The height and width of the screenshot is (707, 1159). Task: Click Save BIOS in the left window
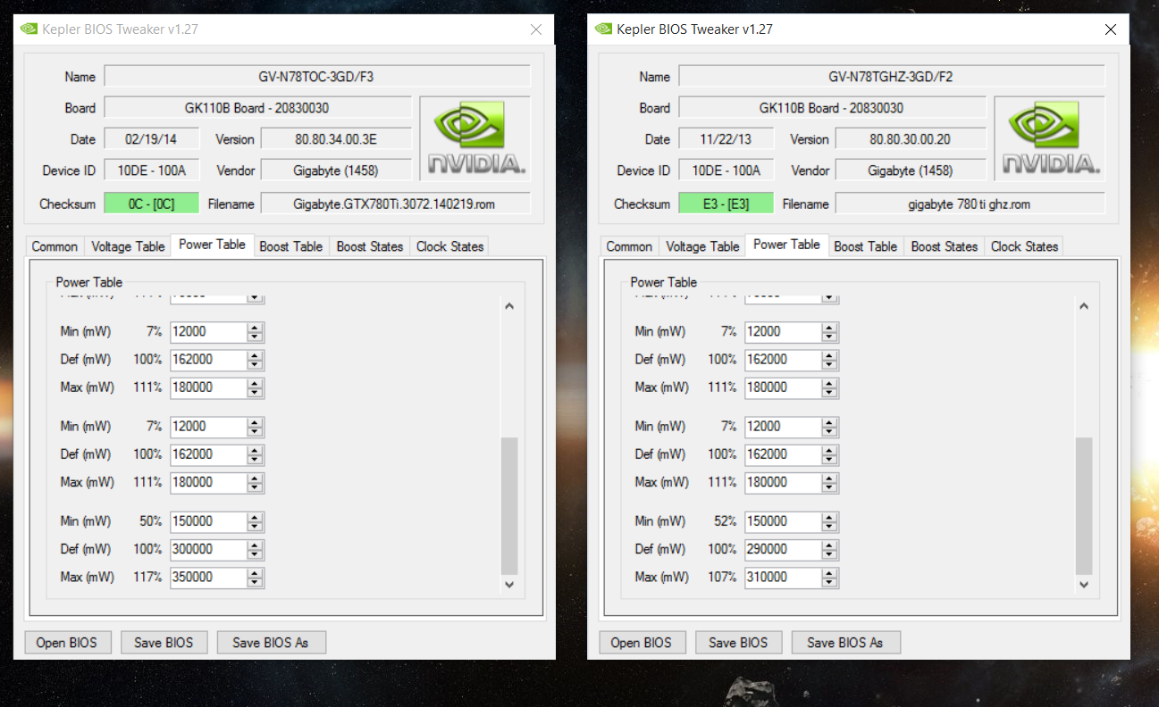pos(164,642)
